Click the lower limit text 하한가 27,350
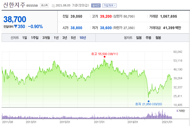 coord(124,28)
